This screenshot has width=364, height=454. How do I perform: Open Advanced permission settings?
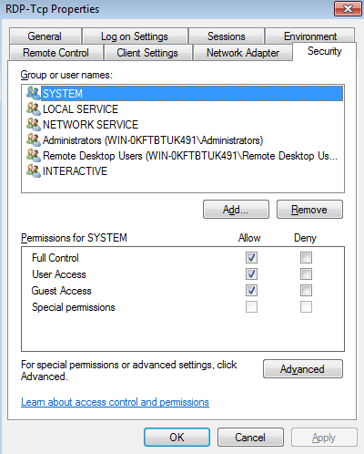coord(303,369)
